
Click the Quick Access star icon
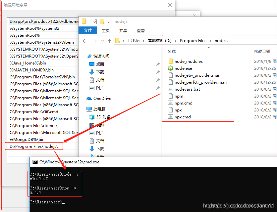[x=89, y=56]
